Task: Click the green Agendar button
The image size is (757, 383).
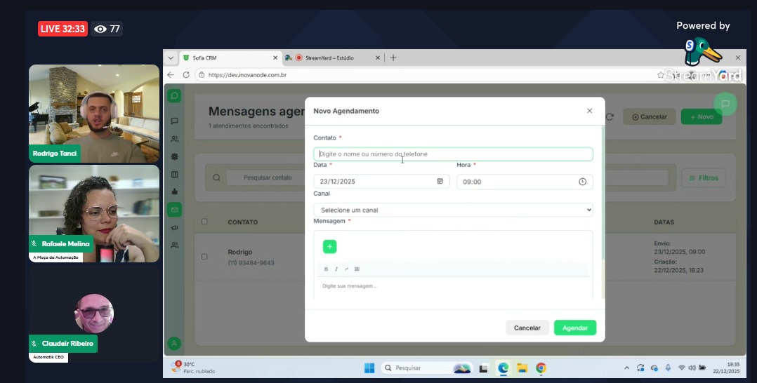Action: pos(574,328)
